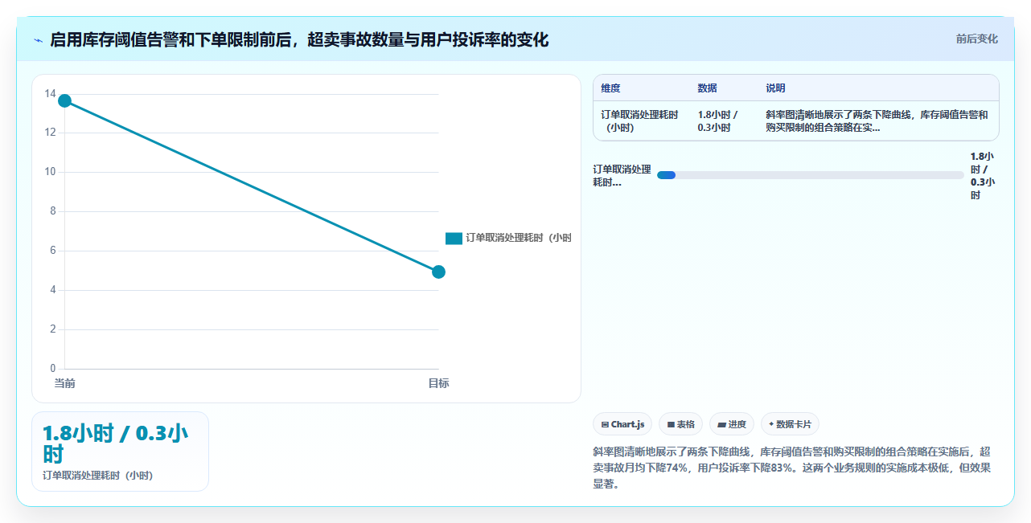Click the 数据 table column header

coord(707,88)
